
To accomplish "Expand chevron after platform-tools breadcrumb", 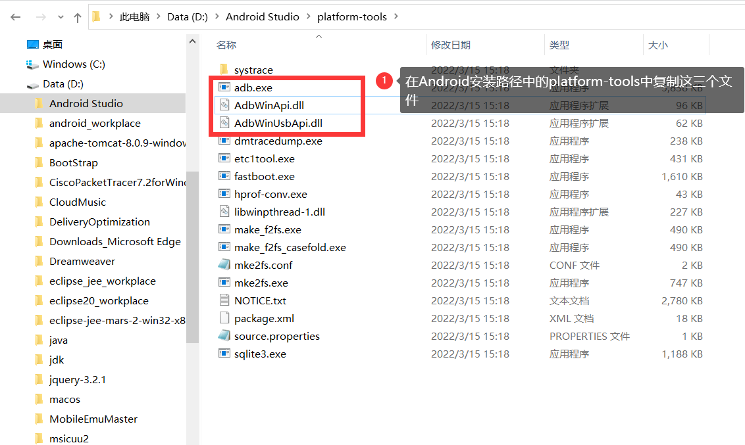I will [x=396, y=16].
